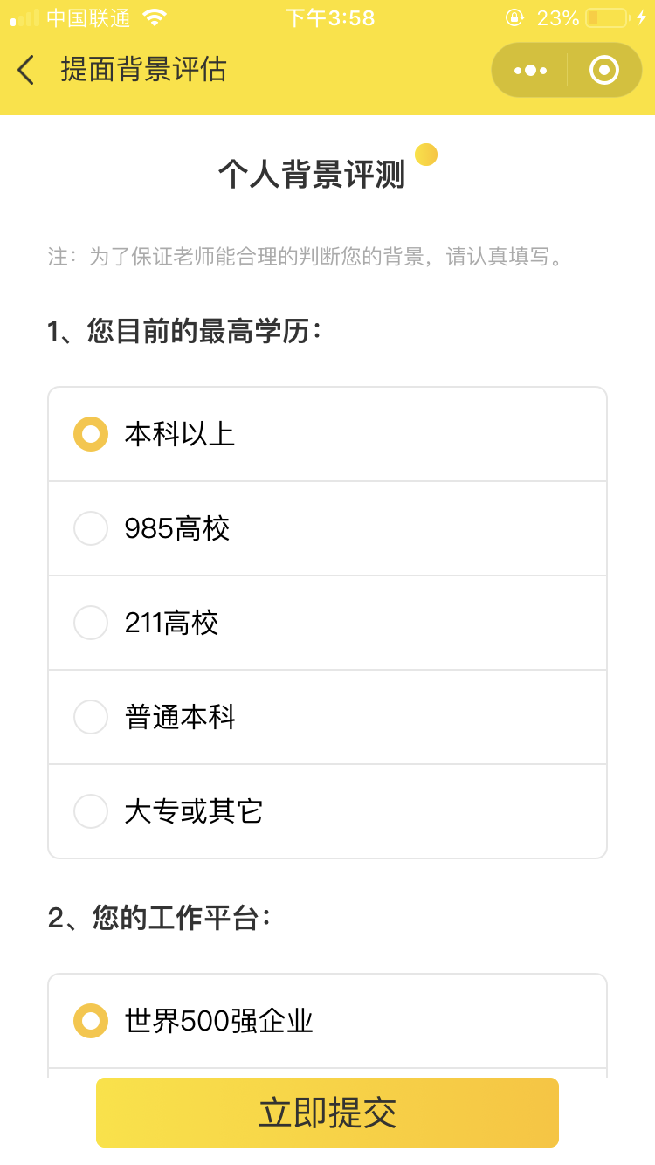Tap the rotation lock status icon
Viewport: 655px width, 1165px height.
click(x=515, y=17)
